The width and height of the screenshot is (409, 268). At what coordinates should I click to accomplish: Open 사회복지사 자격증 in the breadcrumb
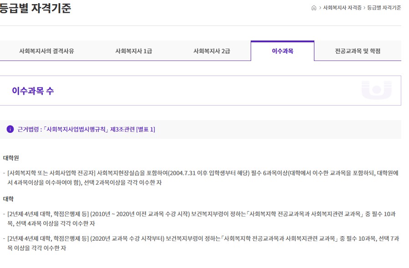[341, 8]
